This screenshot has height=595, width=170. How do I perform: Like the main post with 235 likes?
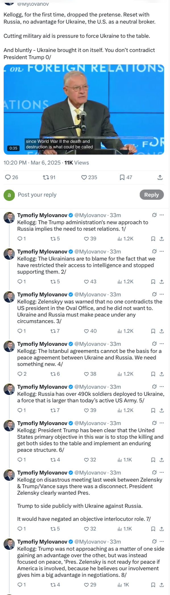click(x=84, y=177)
